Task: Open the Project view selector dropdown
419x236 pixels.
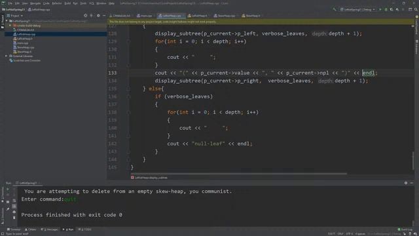Action: (x=14, y=16)
